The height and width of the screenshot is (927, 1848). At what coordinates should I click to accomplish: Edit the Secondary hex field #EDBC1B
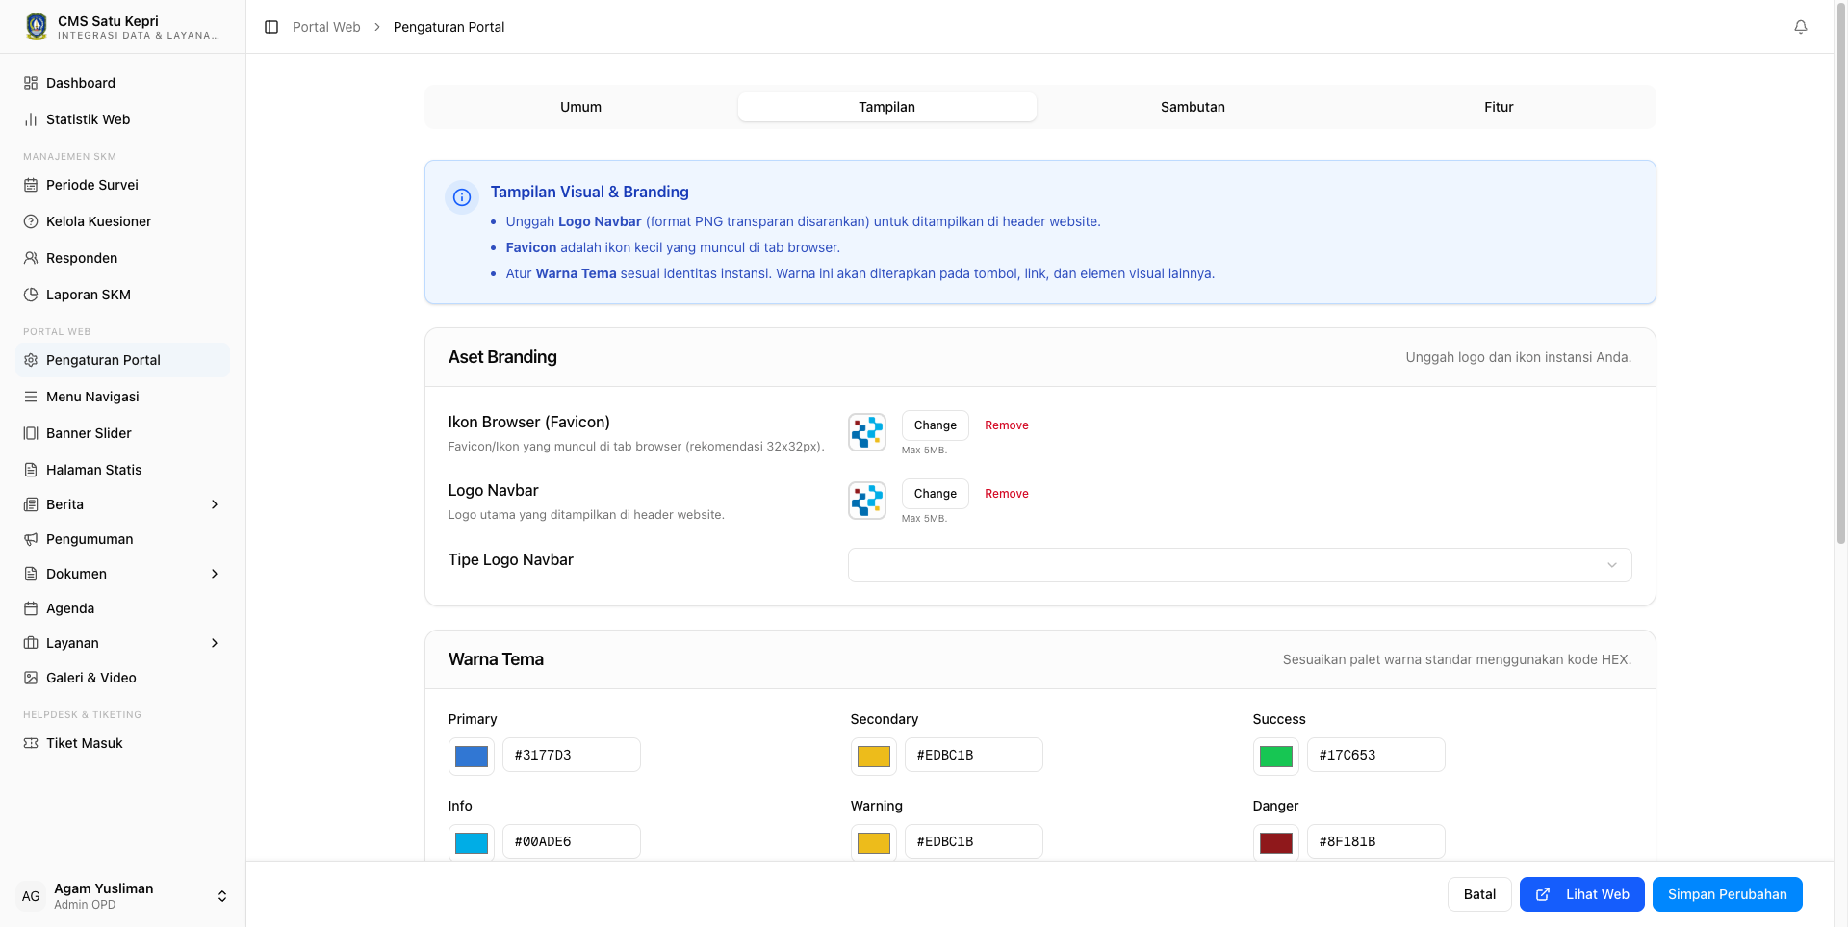[x=974, y=755]
